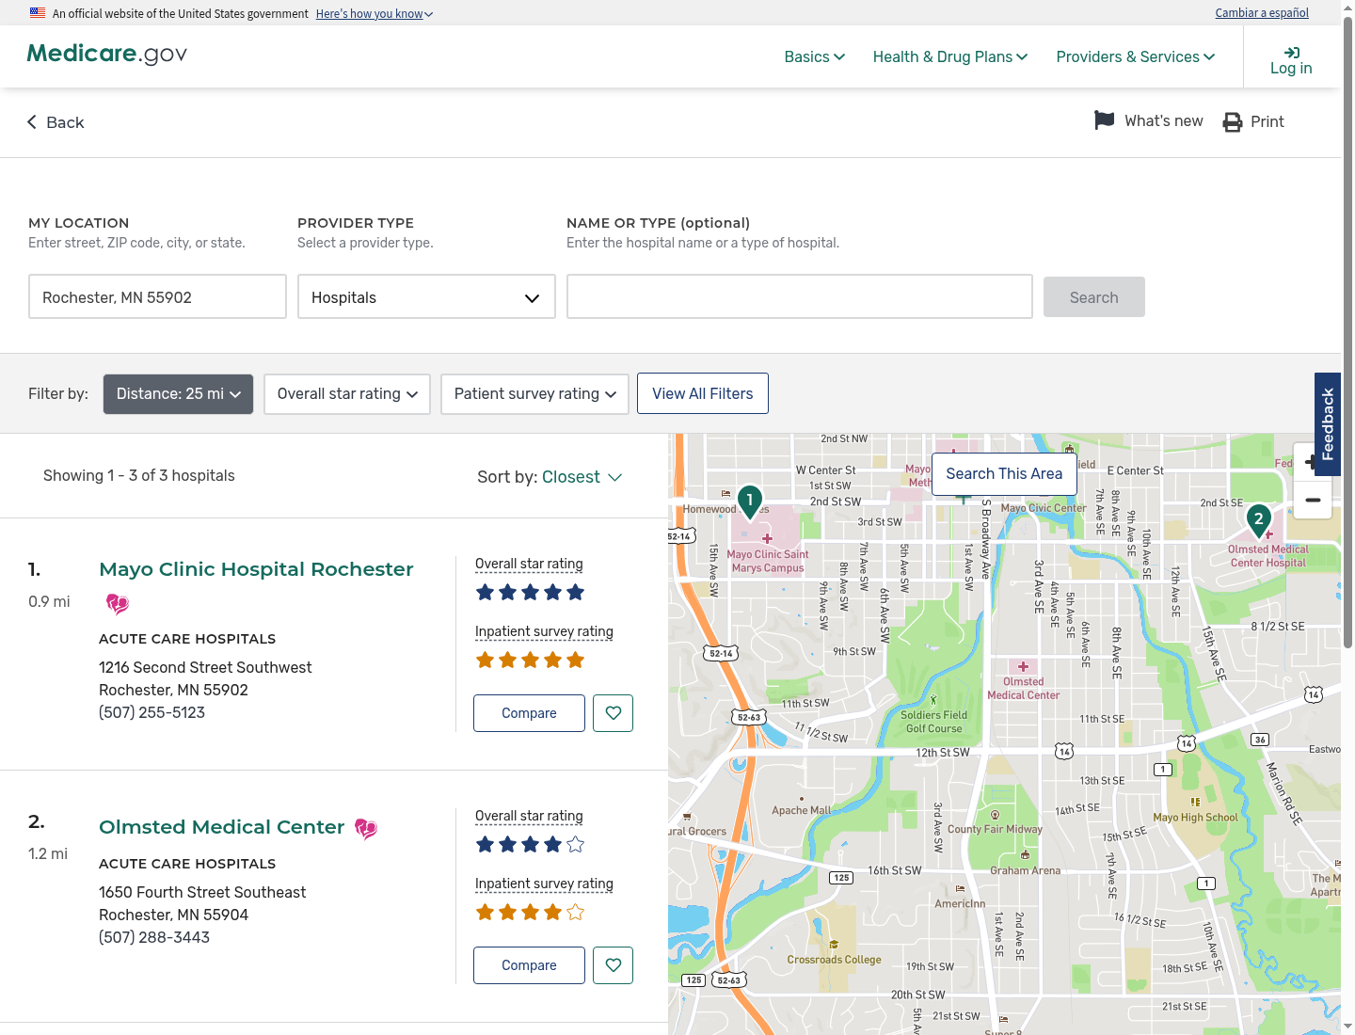Click map marker number 2
Viewport: 1355px width, 1035px height.
click(1259, 521)
